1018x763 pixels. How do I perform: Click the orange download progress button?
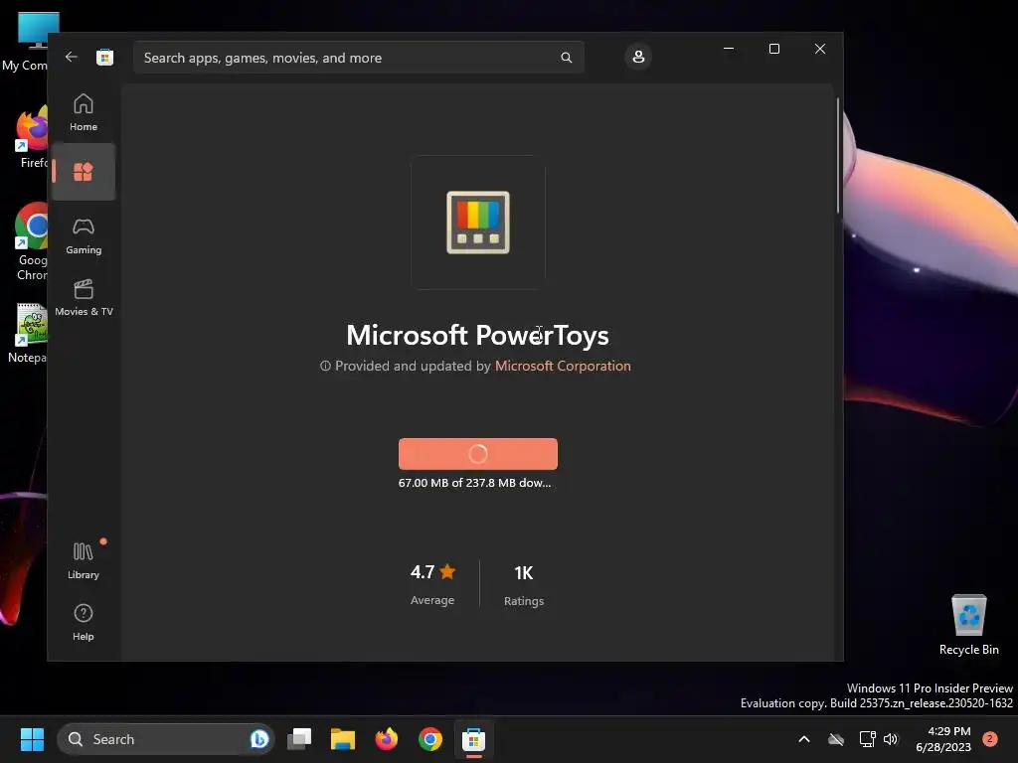coord(478,453)
